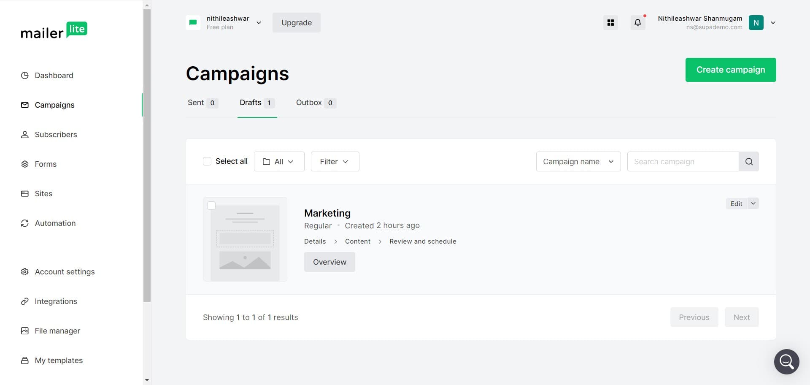Check the Marketing campaign checkbox
Screen dimensions: 810x385
[x=211, y=206]
